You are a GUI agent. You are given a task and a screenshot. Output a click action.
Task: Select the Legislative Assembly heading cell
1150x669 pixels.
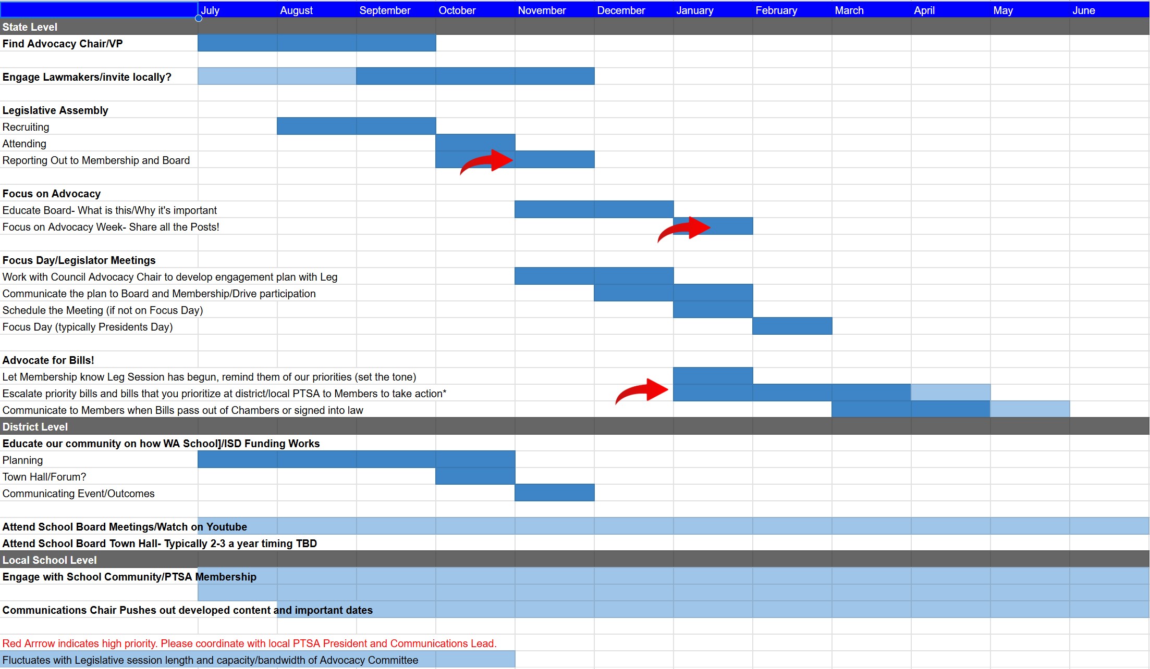click(x=55, y=110)
